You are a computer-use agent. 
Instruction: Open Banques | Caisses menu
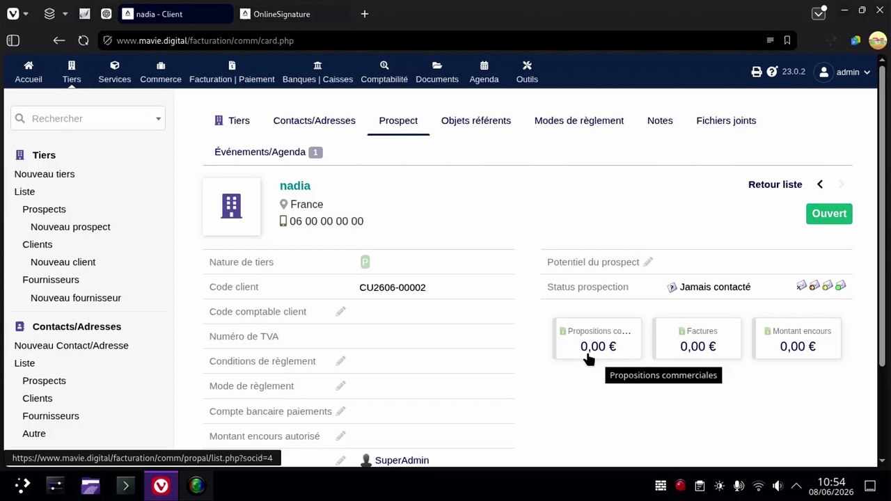[x=317, y=72]
